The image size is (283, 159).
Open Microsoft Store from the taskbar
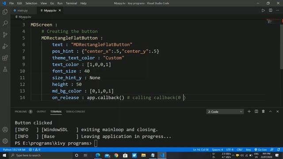125,155
